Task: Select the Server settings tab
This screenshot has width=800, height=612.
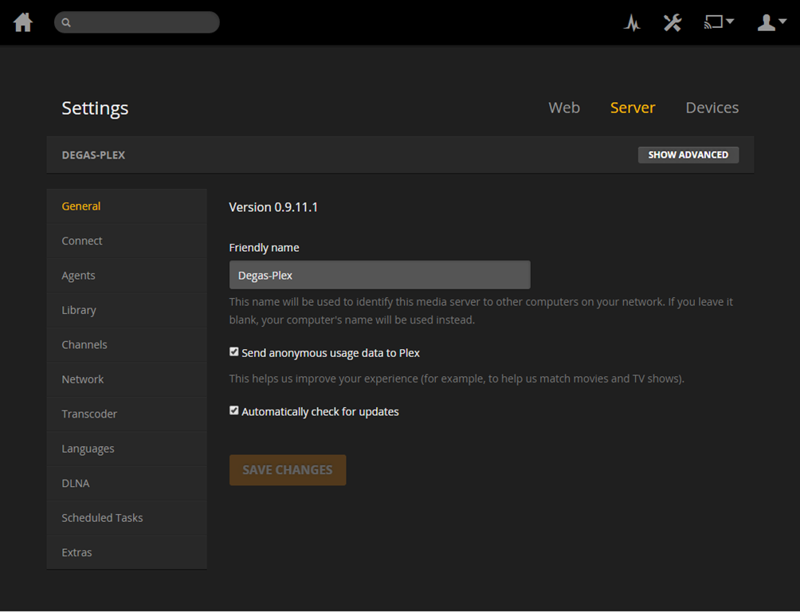Action: pos(633,108)
